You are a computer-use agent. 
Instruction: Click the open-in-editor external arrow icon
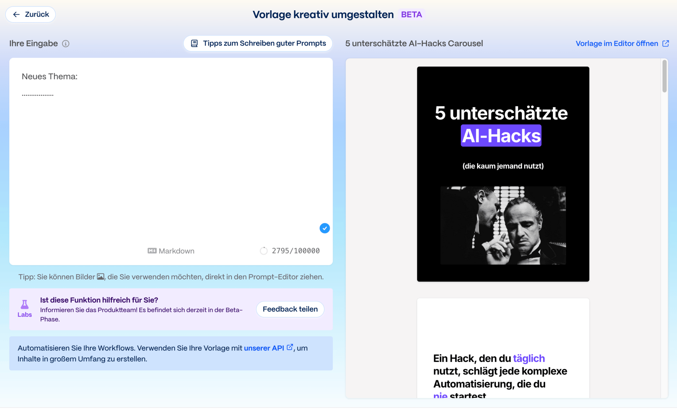click(x=665, y=44)
